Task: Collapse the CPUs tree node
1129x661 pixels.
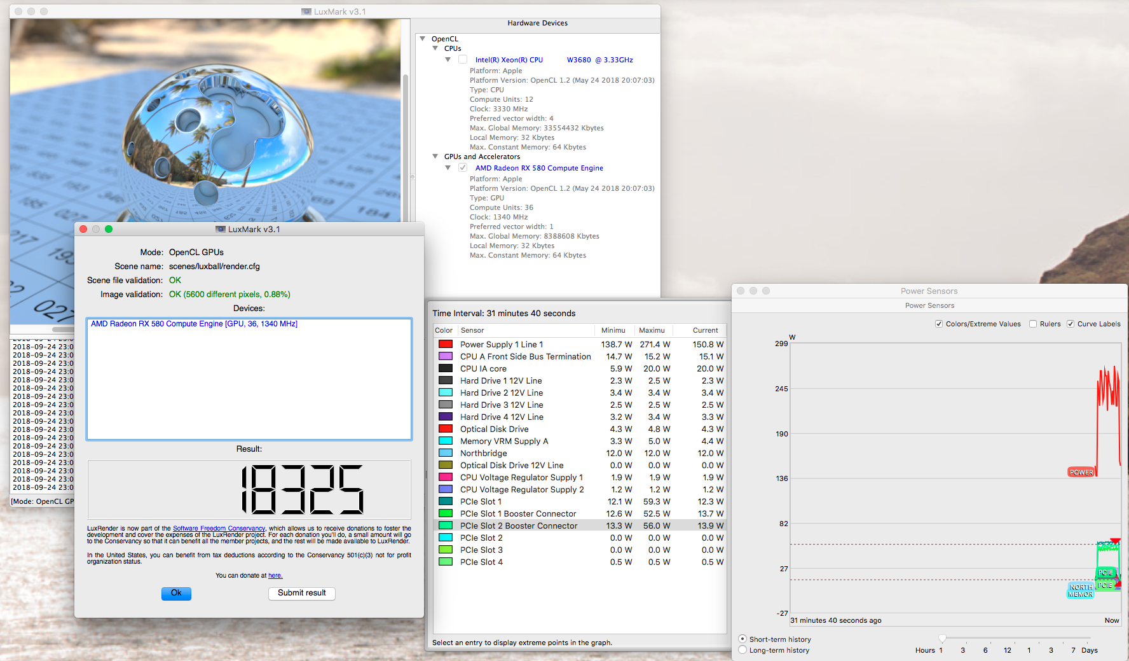Action: coord(435,48)
